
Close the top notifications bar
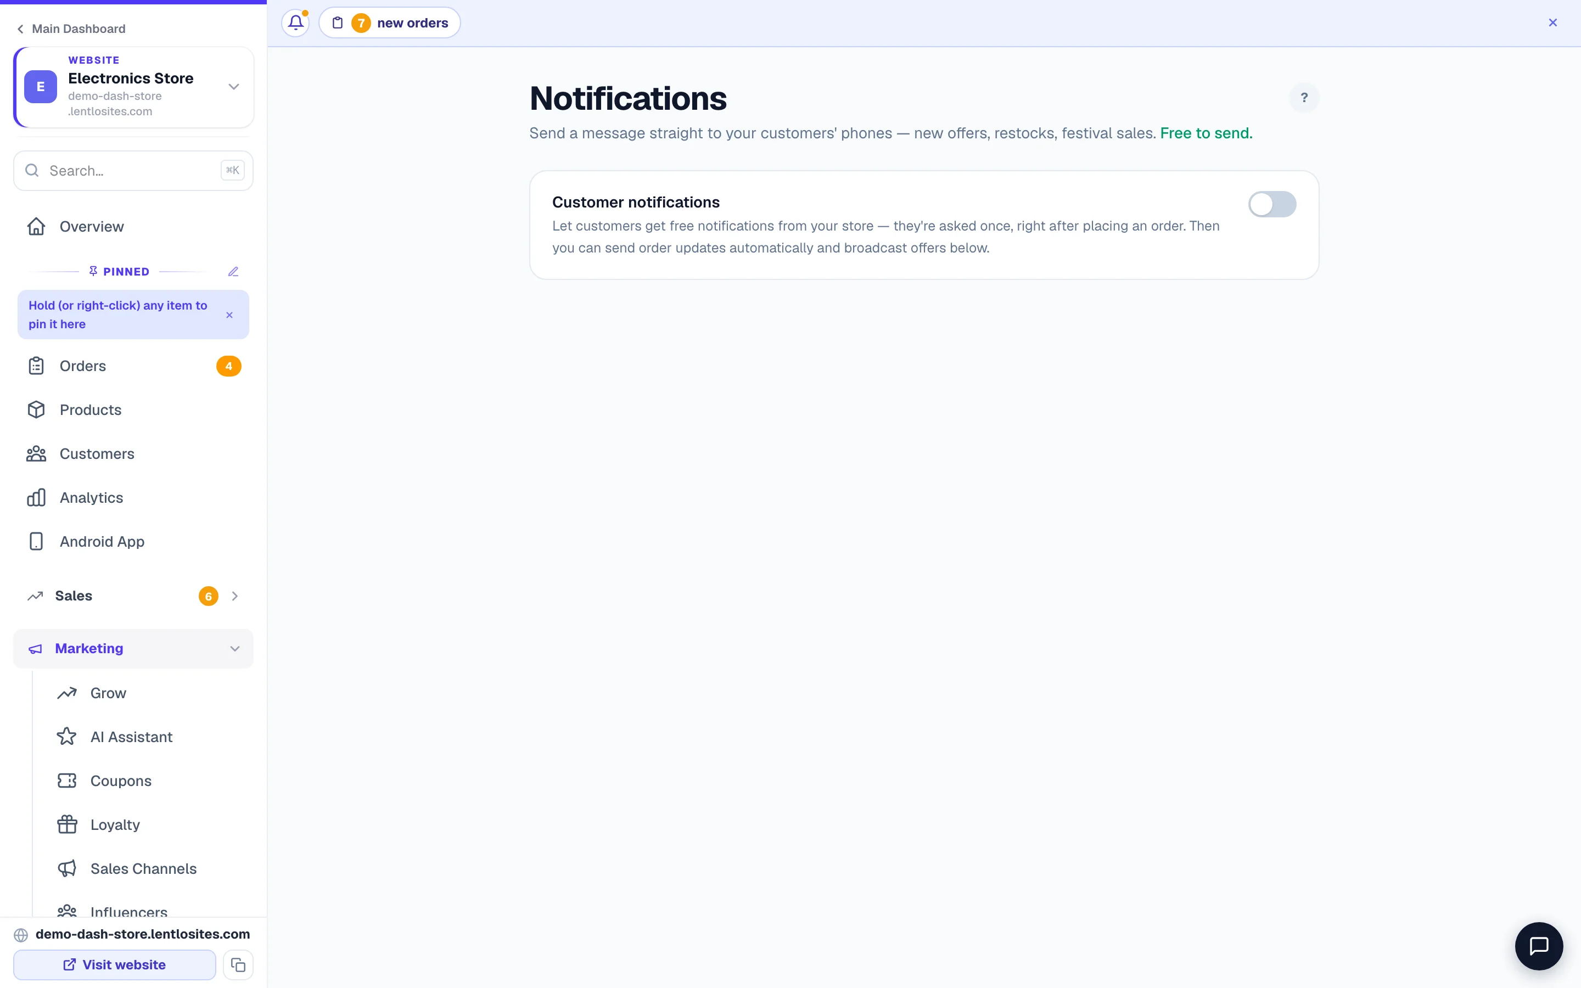point(1553,23)
